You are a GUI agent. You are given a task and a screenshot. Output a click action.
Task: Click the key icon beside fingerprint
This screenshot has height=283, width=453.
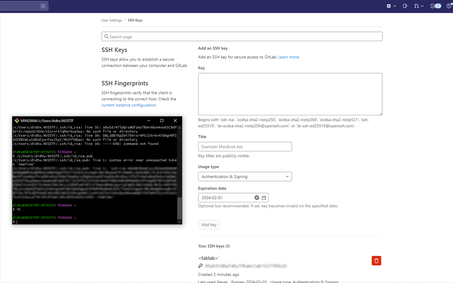(201, 266)
